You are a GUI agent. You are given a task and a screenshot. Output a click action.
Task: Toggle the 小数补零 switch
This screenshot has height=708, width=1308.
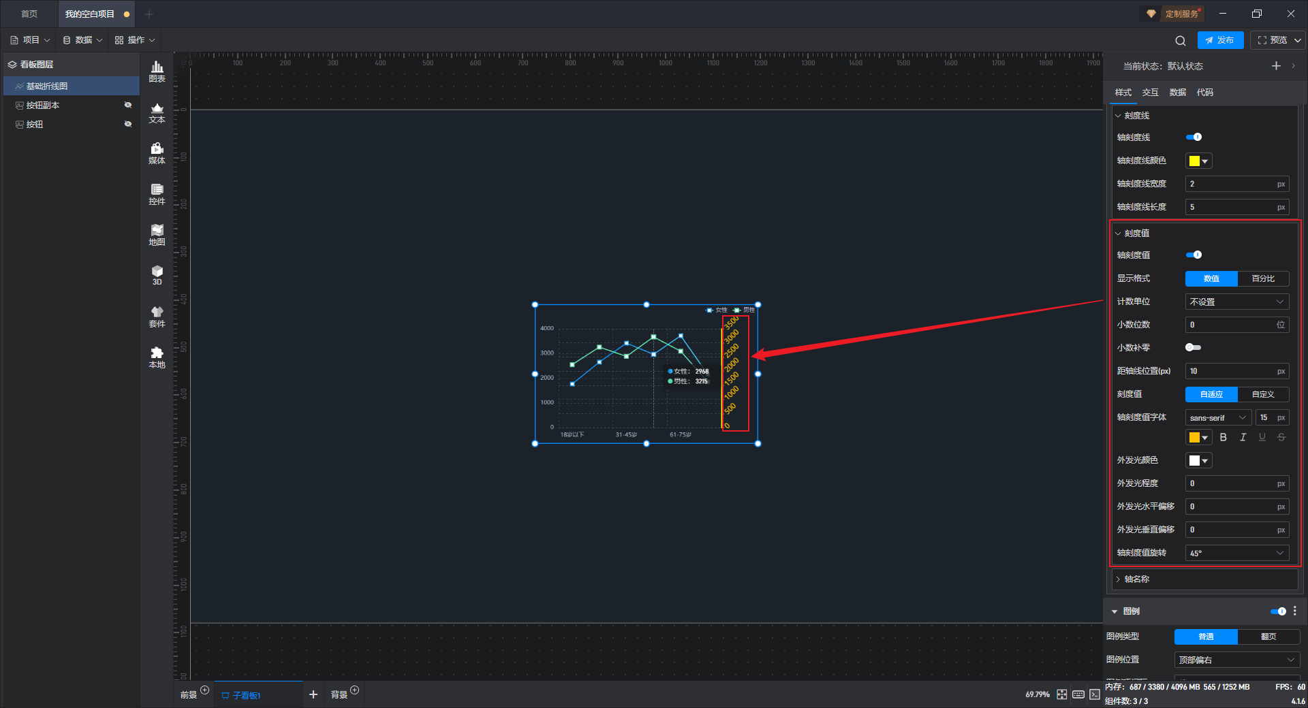1194,348
